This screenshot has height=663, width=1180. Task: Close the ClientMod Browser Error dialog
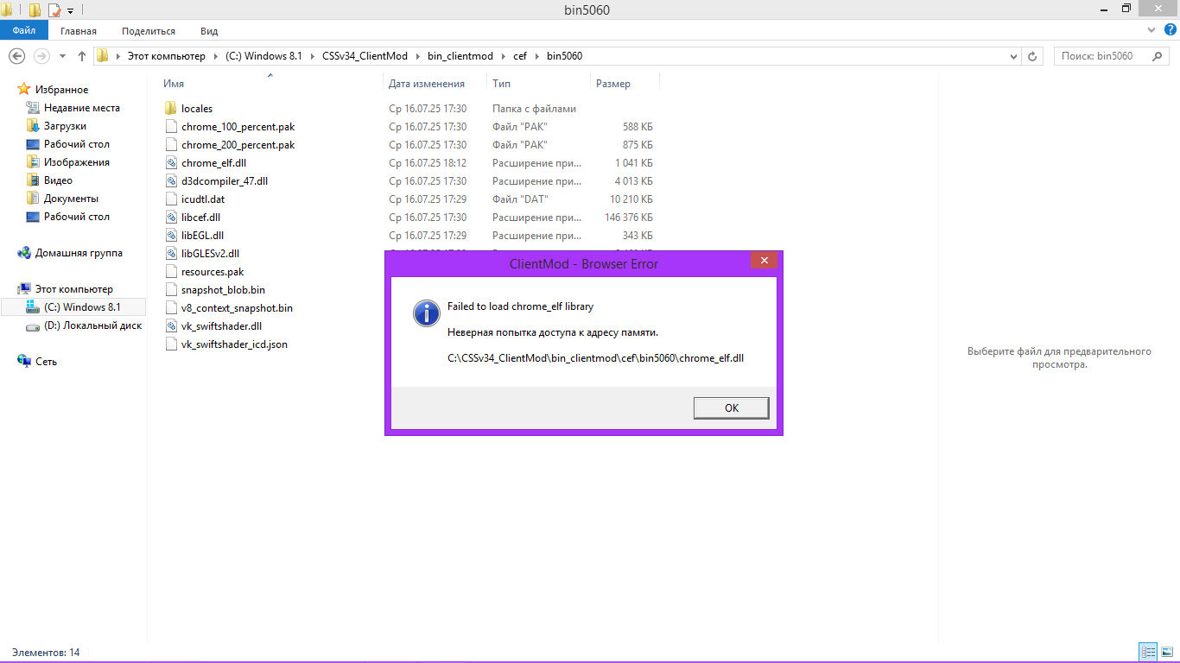(x=761, y=262)
